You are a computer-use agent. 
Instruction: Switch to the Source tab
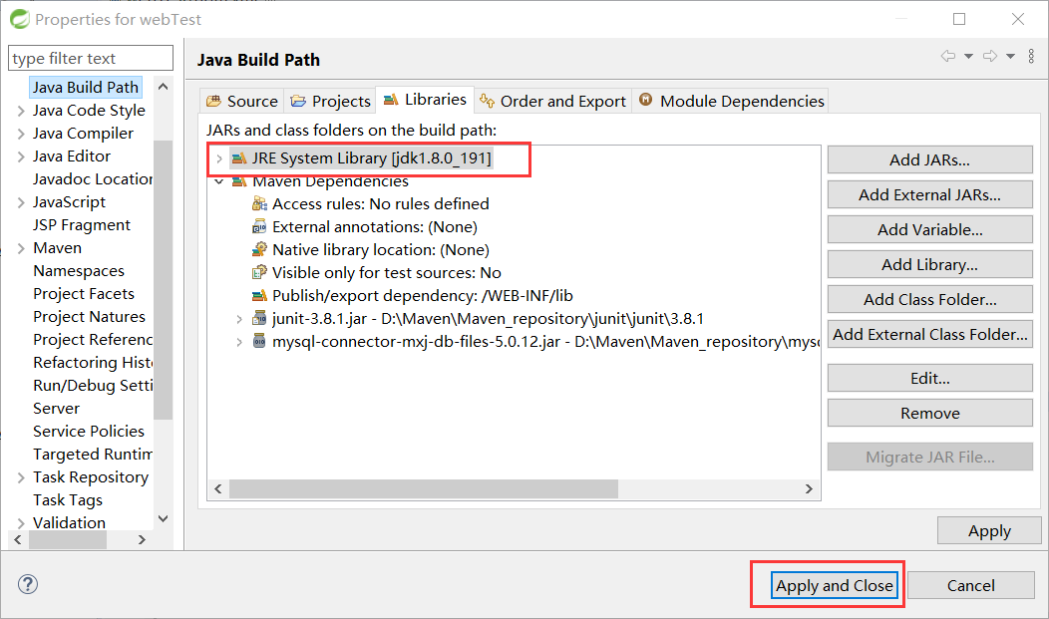point(241,101)
